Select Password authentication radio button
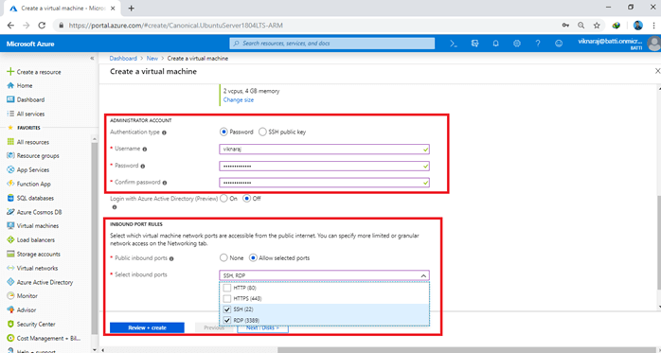Viewport: 661px width, 353px height. coord(223,132)
